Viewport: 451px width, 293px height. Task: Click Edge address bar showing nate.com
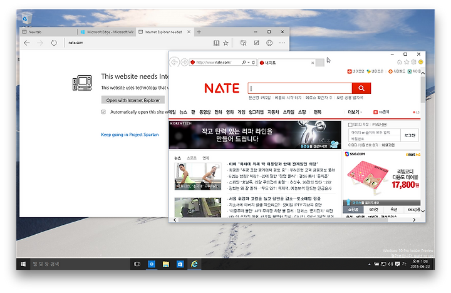(x=138, y=43)
